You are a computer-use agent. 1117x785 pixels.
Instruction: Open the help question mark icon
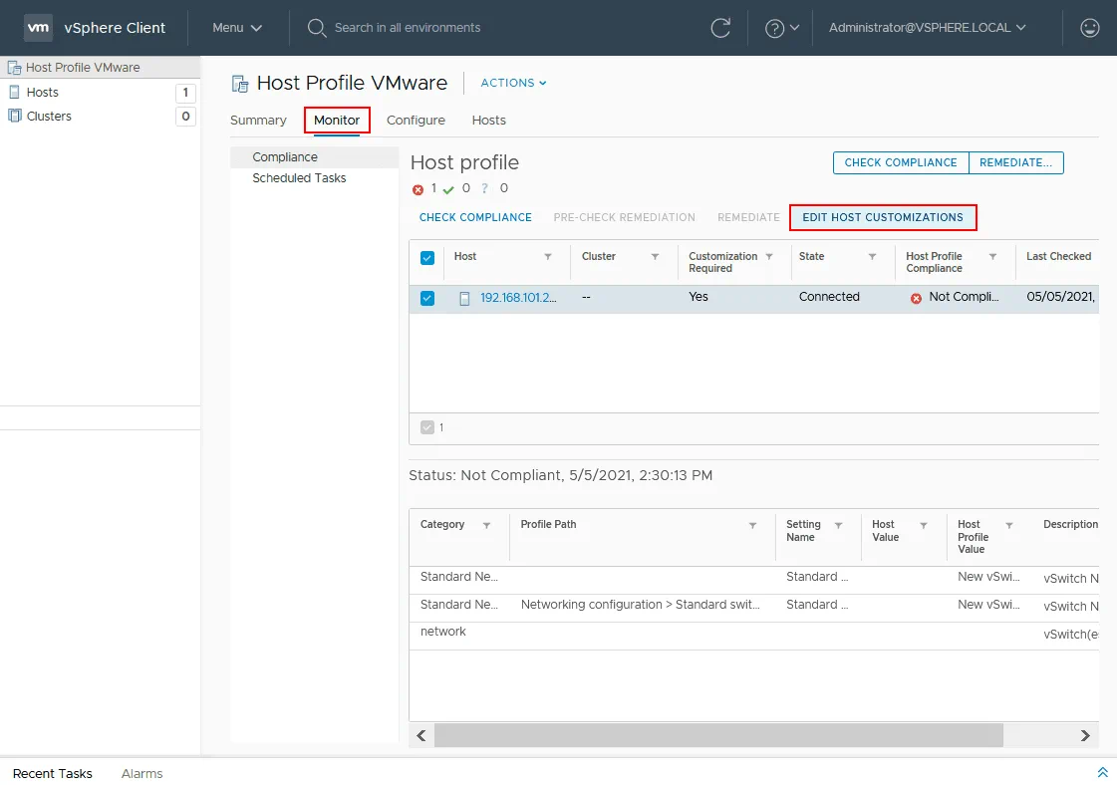[774, 28]
